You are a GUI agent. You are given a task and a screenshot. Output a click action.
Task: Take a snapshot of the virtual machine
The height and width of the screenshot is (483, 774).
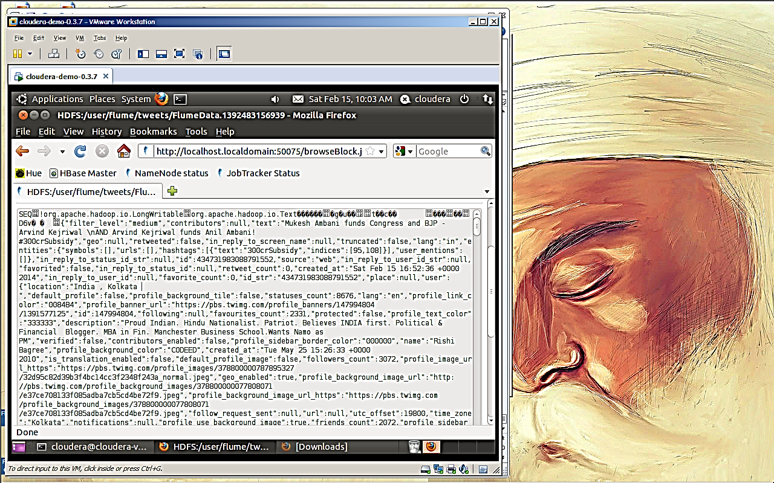click(80, 54)
